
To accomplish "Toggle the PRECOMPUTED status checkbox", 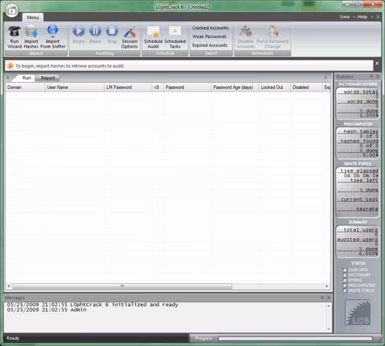I will [344, 285].
